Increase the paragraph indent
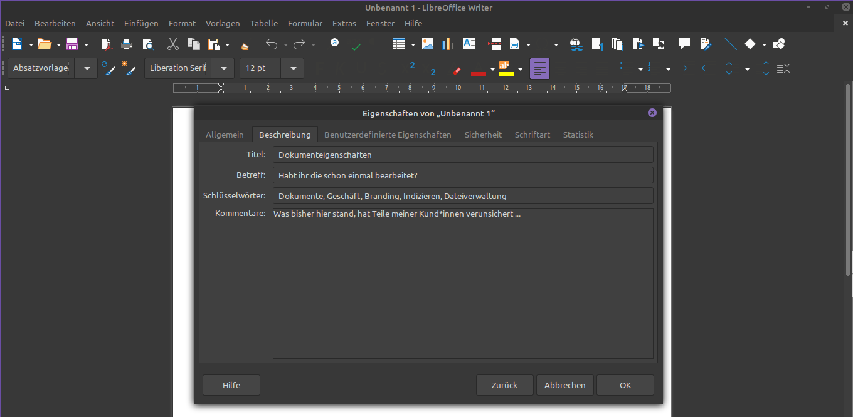Viewport: 853px width, 417px height. click(x=684, y=68)
